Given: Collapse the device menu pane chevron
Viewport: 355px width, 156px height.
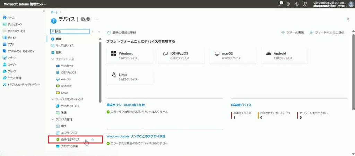Looking at the screenshot, I should click(99, 32).
